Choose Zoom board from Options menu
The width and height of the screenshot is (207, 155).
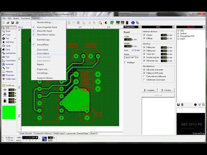click(49, 50)
